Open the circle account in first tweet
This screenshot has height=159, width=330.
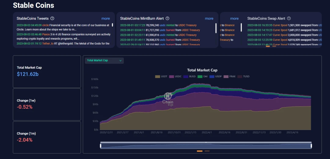pyautogui.click(x=46, y=25)
